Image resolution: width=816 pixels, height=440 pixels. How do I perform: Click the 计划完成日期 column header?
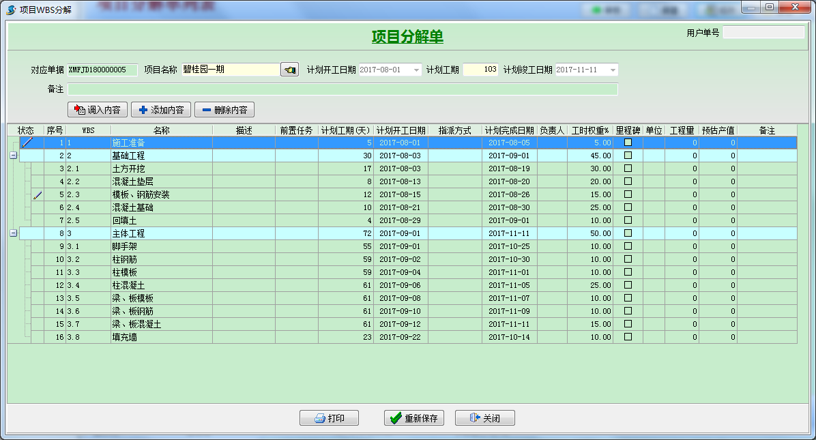[x=510, y=130]
